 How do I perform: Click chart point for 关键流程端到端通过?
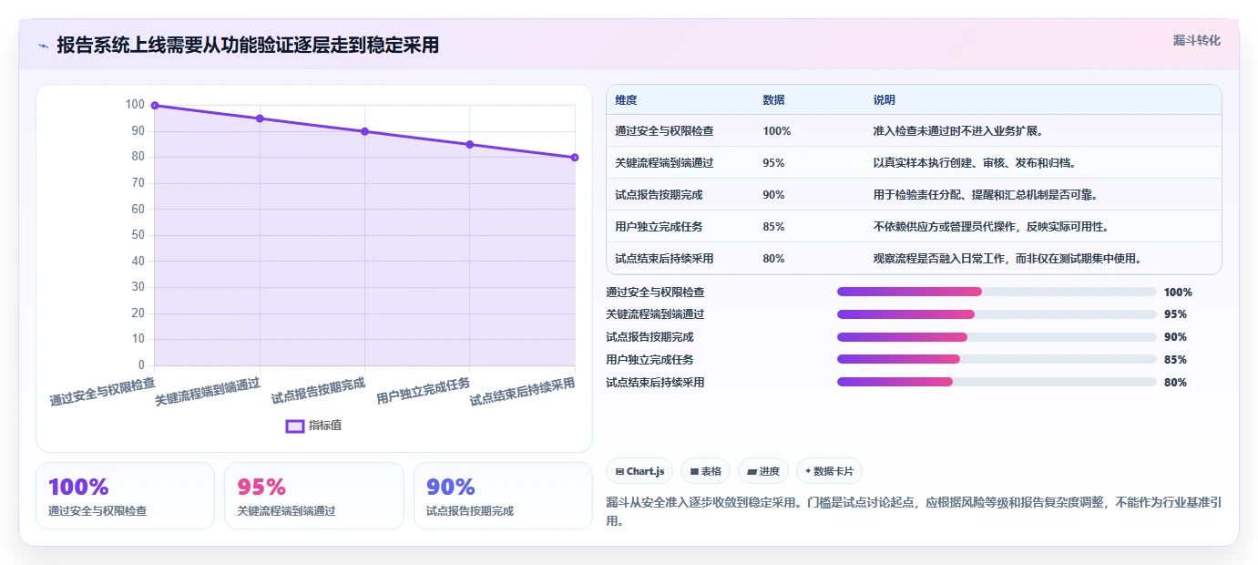(260, 118)
